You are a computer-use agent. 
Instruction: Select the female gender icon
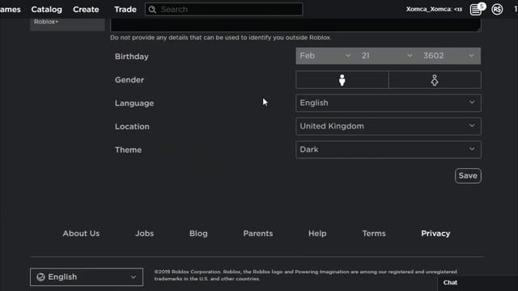(x=435, y=80)
